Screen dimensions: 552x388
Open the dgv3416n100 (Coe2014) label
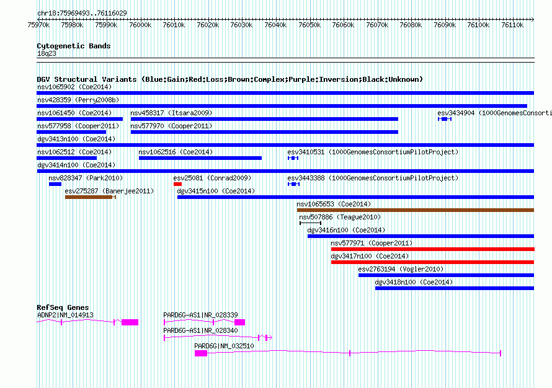point(347,230)
